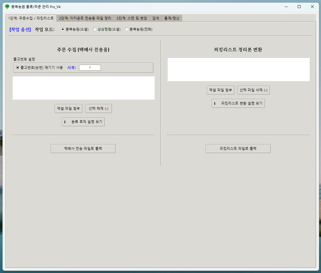This screenshot has height=273, width=321.
Task: Open the 통계/정산 tab
Action: pyautogui.click(x=172, y=18)
